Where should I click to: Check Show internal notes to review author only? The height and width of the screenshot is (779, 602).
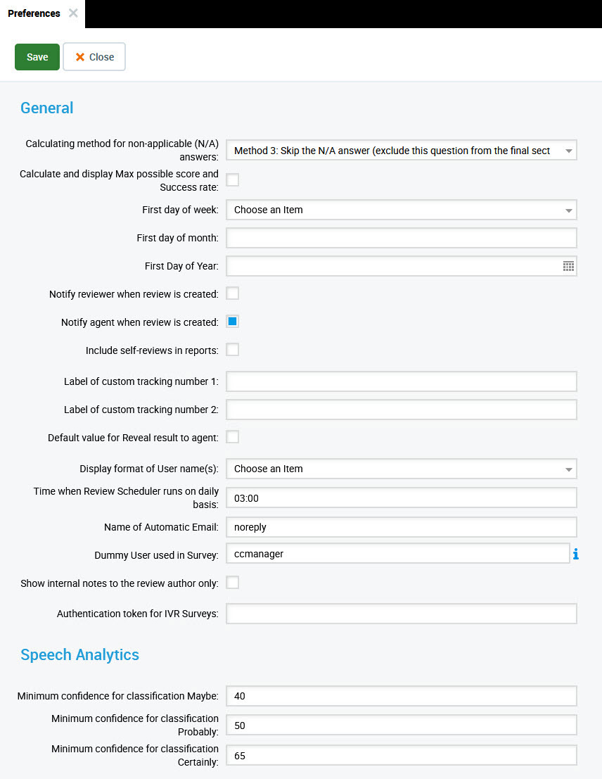point(232,582)
